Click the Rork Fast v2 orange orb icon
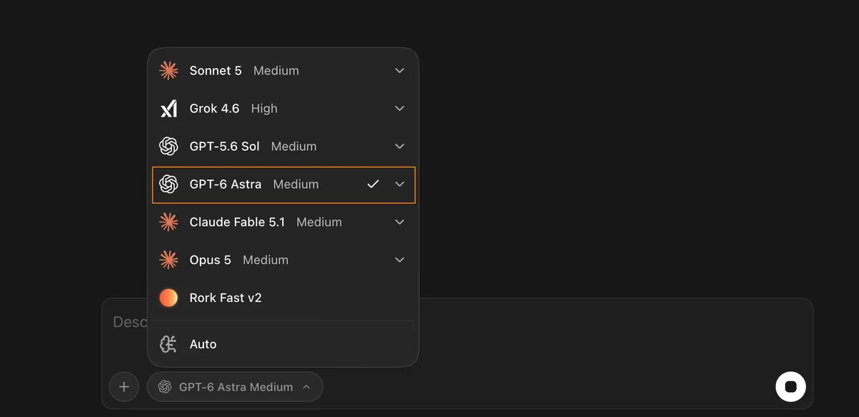The image size is (859, 417). tap(168, 298)
